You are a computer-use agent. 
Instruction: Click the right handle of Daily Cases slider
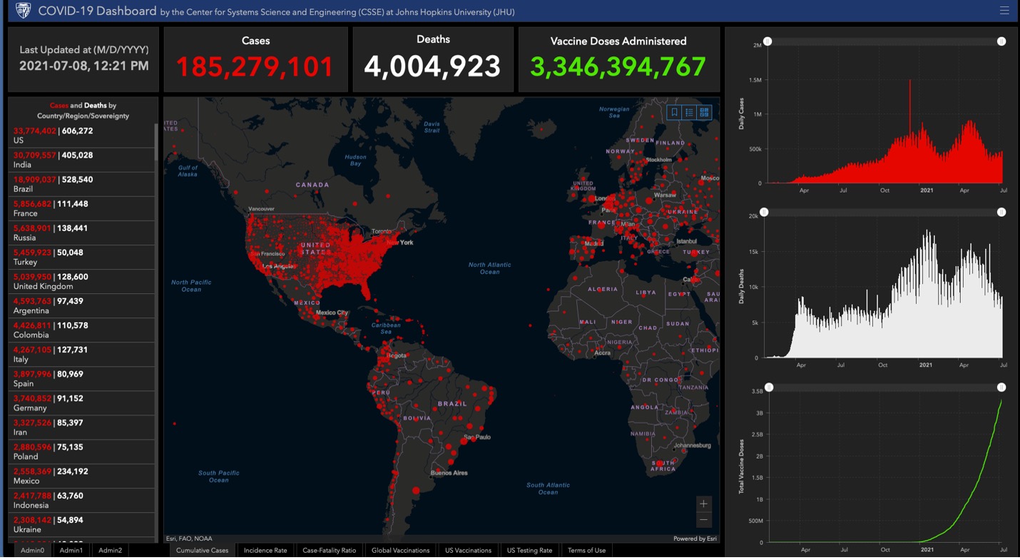point(1001,41)
